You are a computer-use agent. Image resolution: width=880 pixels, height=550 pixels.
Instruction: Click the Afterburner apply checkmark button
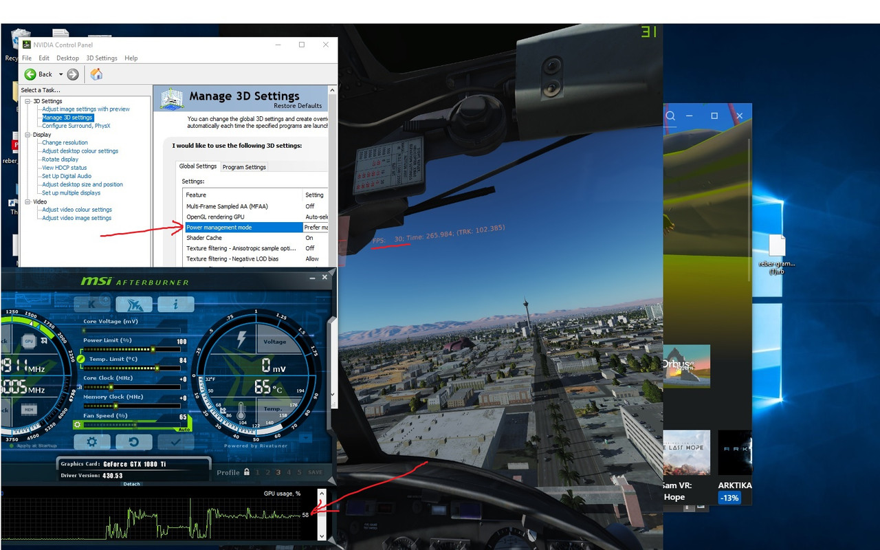[x=176, y=442]
